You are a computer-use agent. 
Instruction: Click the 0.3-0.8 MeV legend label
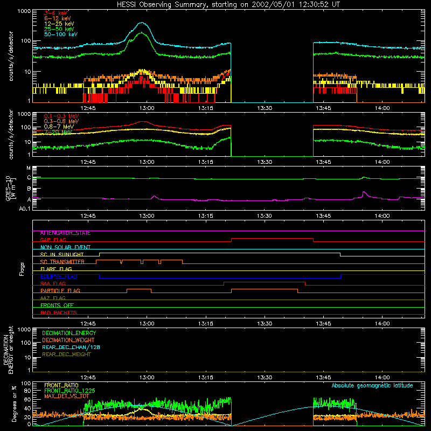[61, 121]
